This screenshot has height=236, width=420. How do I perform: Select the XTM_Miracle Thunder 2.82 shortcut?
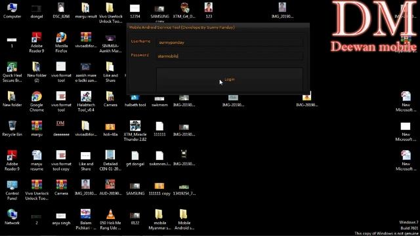pos(135,131)
